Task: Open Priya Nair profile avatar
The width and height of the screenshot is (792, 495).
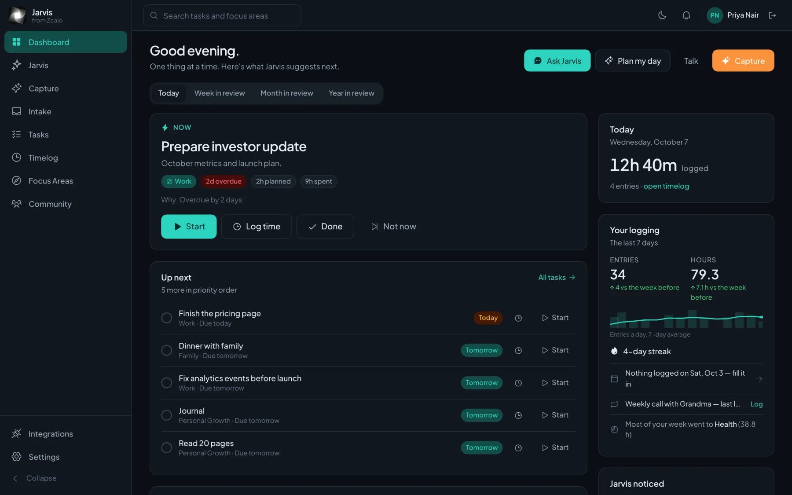Action: [715, 15]
